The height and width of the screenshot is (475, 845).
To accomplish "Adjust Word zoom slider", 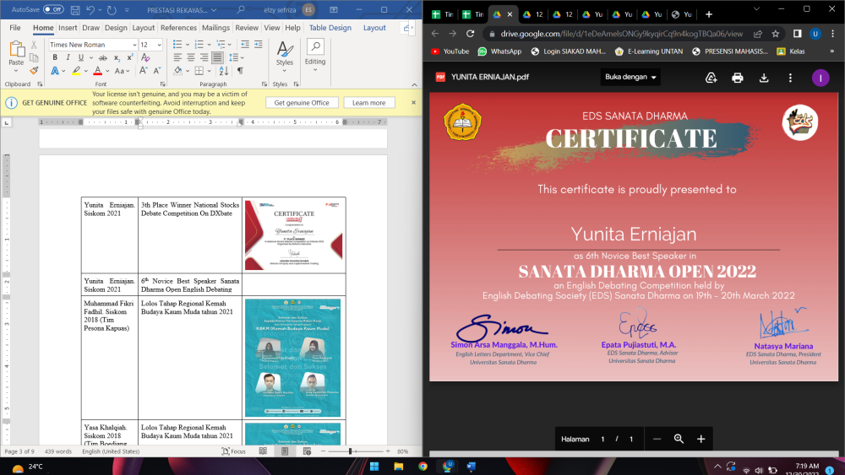I will pyautogui.click(x=351, y=451).
